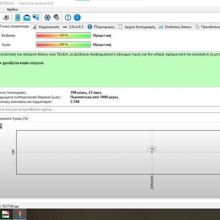
Task: Open help question mark icon
Action: tap(68, 18)
